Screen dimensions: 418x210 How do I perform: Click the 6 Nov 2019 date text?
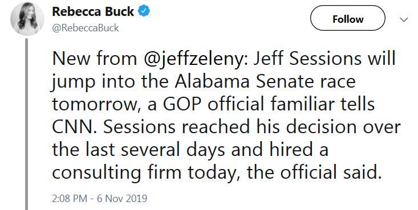click(122, 198)
